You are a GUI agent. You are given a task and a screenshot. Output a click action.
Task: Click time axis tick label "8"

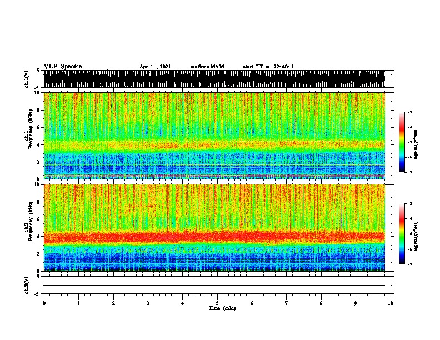321,303
